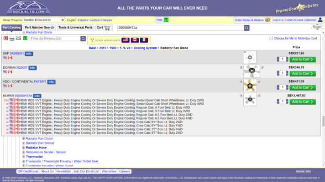Click the page vertical scrollbar
This screenshot has width=325, height=182.
(323, 121)
